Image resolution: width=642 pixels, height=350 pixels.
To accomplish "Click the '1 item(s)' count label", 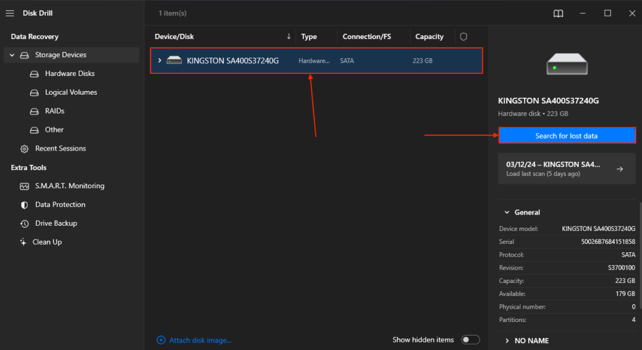I will coord(172,14).
